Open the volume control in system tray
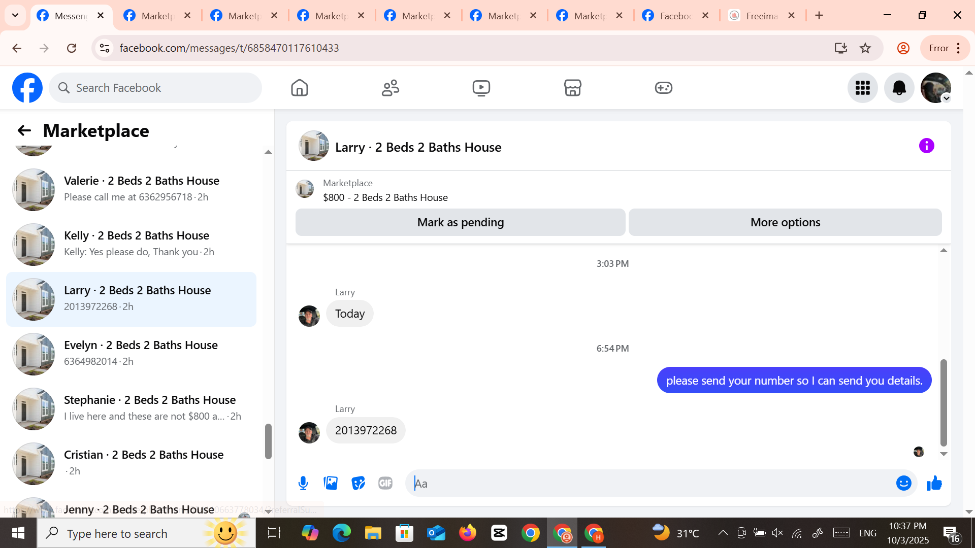Viewport: 975px width, 548px height. pos(777,533)
